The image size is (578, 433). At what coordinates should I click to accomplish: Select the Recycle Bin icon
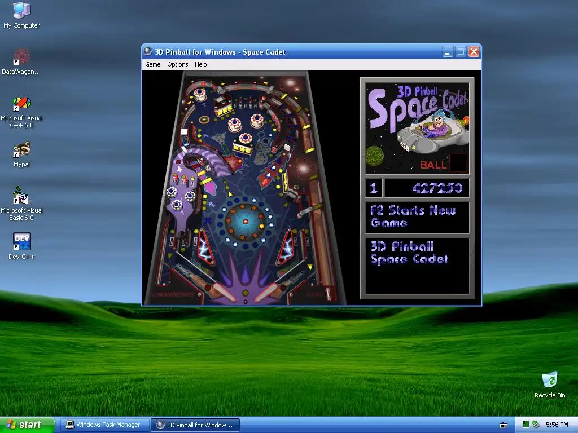click(550, 385)
